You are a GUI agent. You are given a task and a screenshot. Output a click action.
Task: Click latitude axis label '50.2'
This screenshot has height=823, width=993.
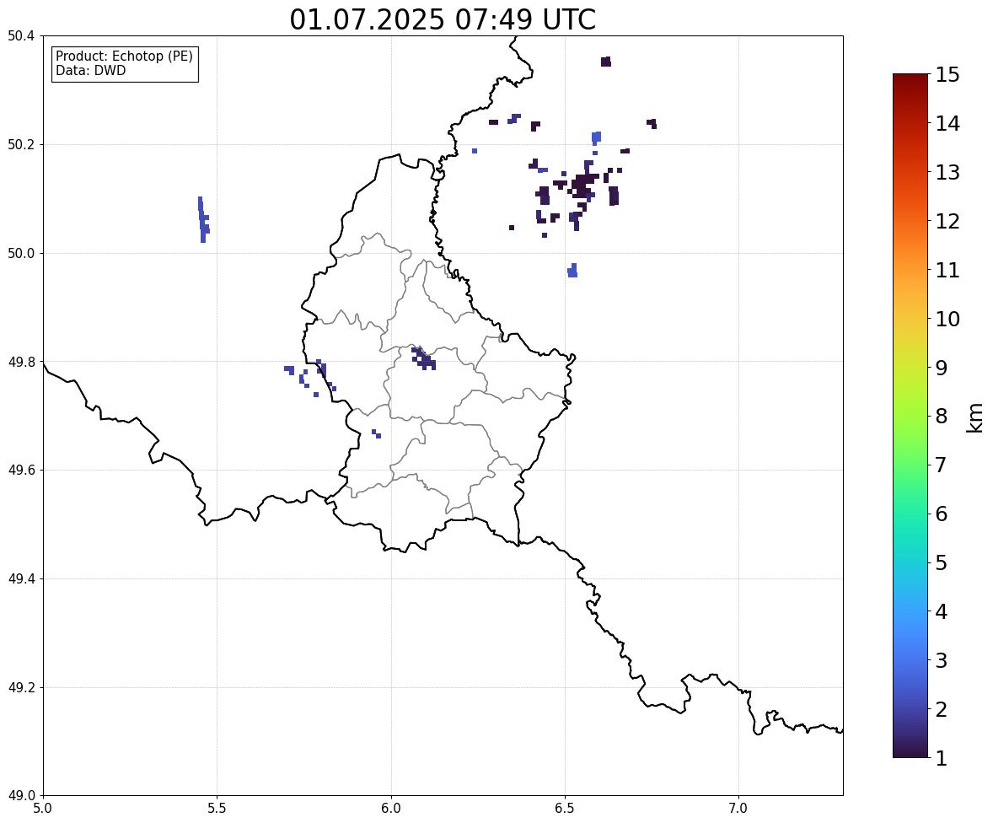[x=21, y=144]
